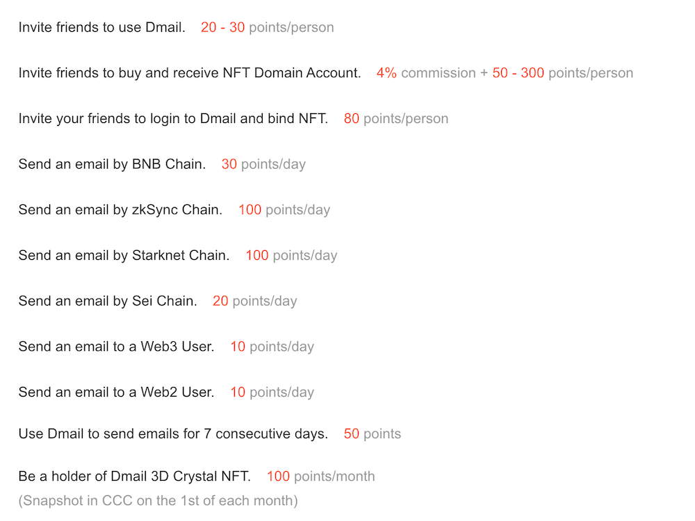Select the "20 - 30 points/person" reward value
The height and width of the screenshot is (521, 695).
click(x=267, y=28)
